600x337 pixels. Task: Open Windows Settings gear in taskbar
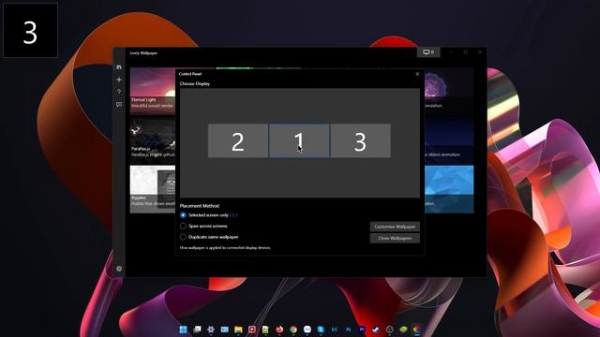point(211,330)
